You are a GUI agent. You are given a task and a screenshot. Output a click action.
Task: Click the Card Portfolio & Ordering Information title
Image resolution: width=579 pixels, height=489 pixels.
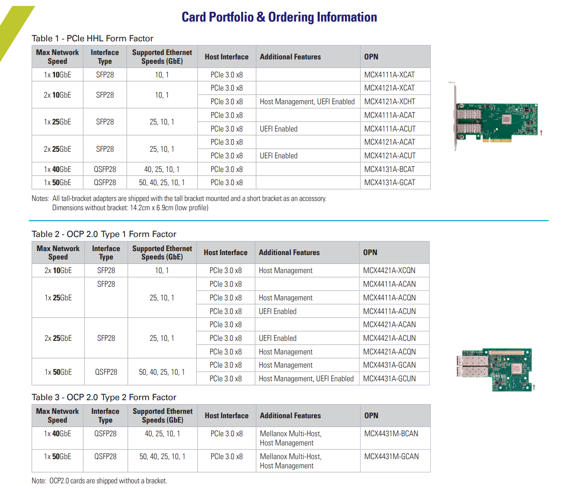pos(279,17)
